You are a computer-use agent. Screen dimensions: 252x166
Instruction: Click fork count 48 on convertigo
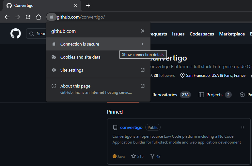click(155, 156)
